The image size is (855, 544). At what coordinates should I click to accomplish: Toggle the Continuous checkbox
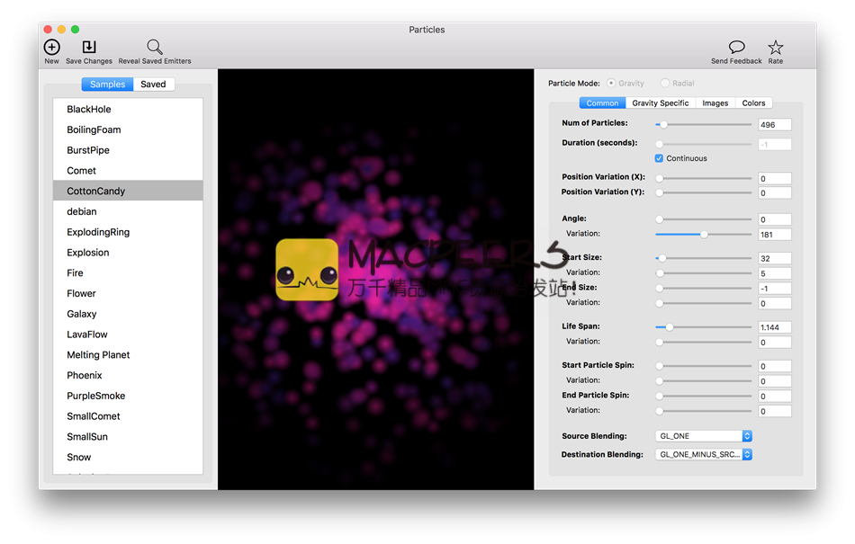coord(660,158)
